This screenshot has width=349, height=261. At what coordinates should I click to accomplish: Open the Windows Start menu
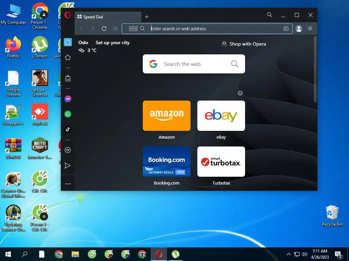coord(8,254)
